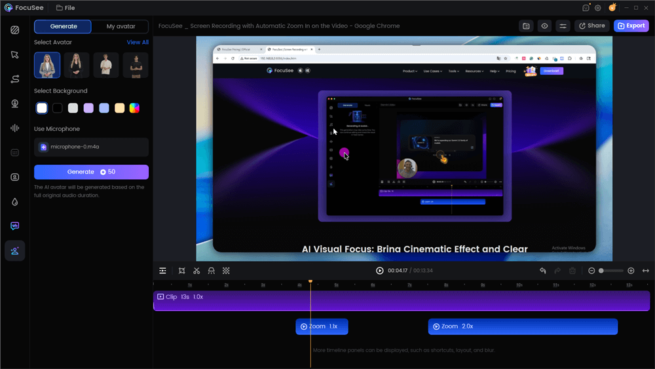This screenshot has height=369, width=655.
Task: Select the Zoom 2.0x timeline segment
Action: tap(523, 326)
